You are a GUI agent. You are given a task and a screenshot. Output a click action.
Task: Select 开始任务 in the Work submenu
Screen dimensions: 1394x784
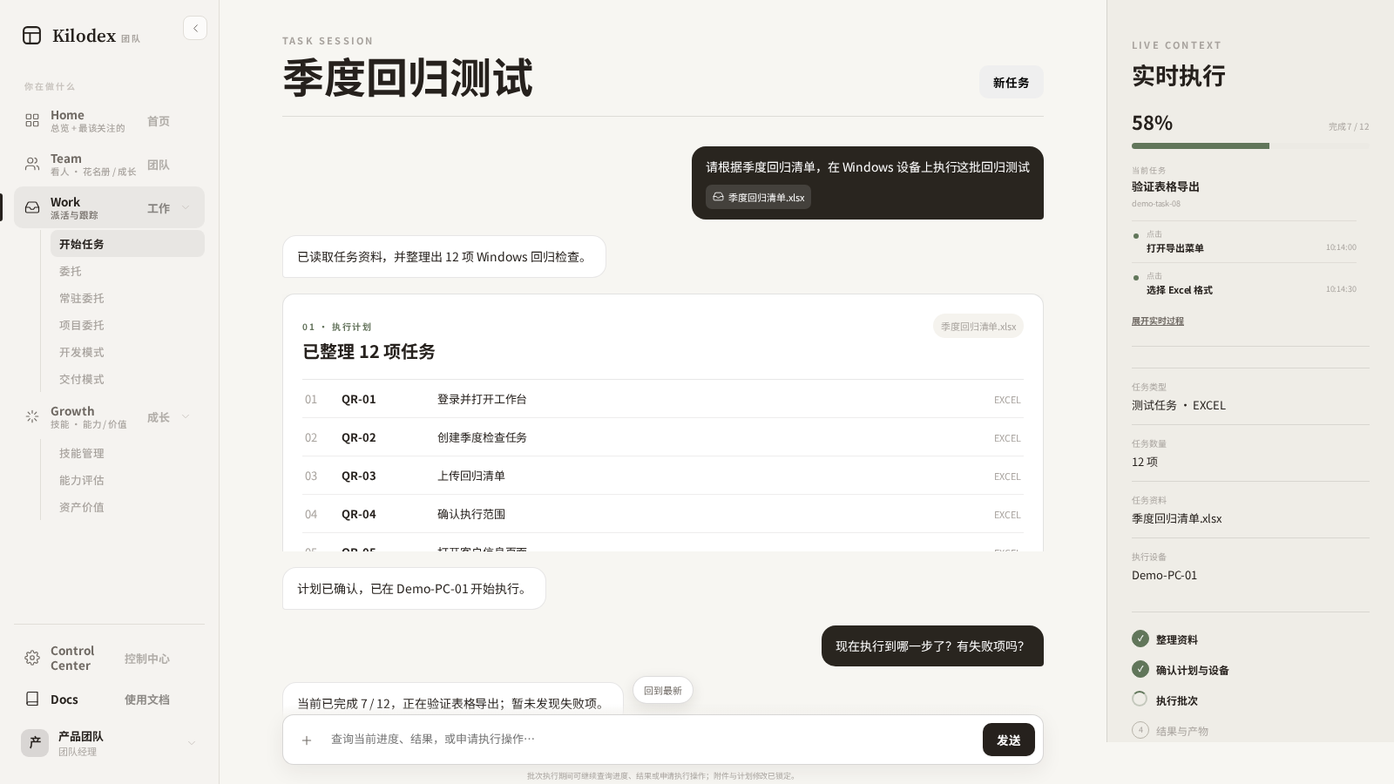(x=127, y=244)
